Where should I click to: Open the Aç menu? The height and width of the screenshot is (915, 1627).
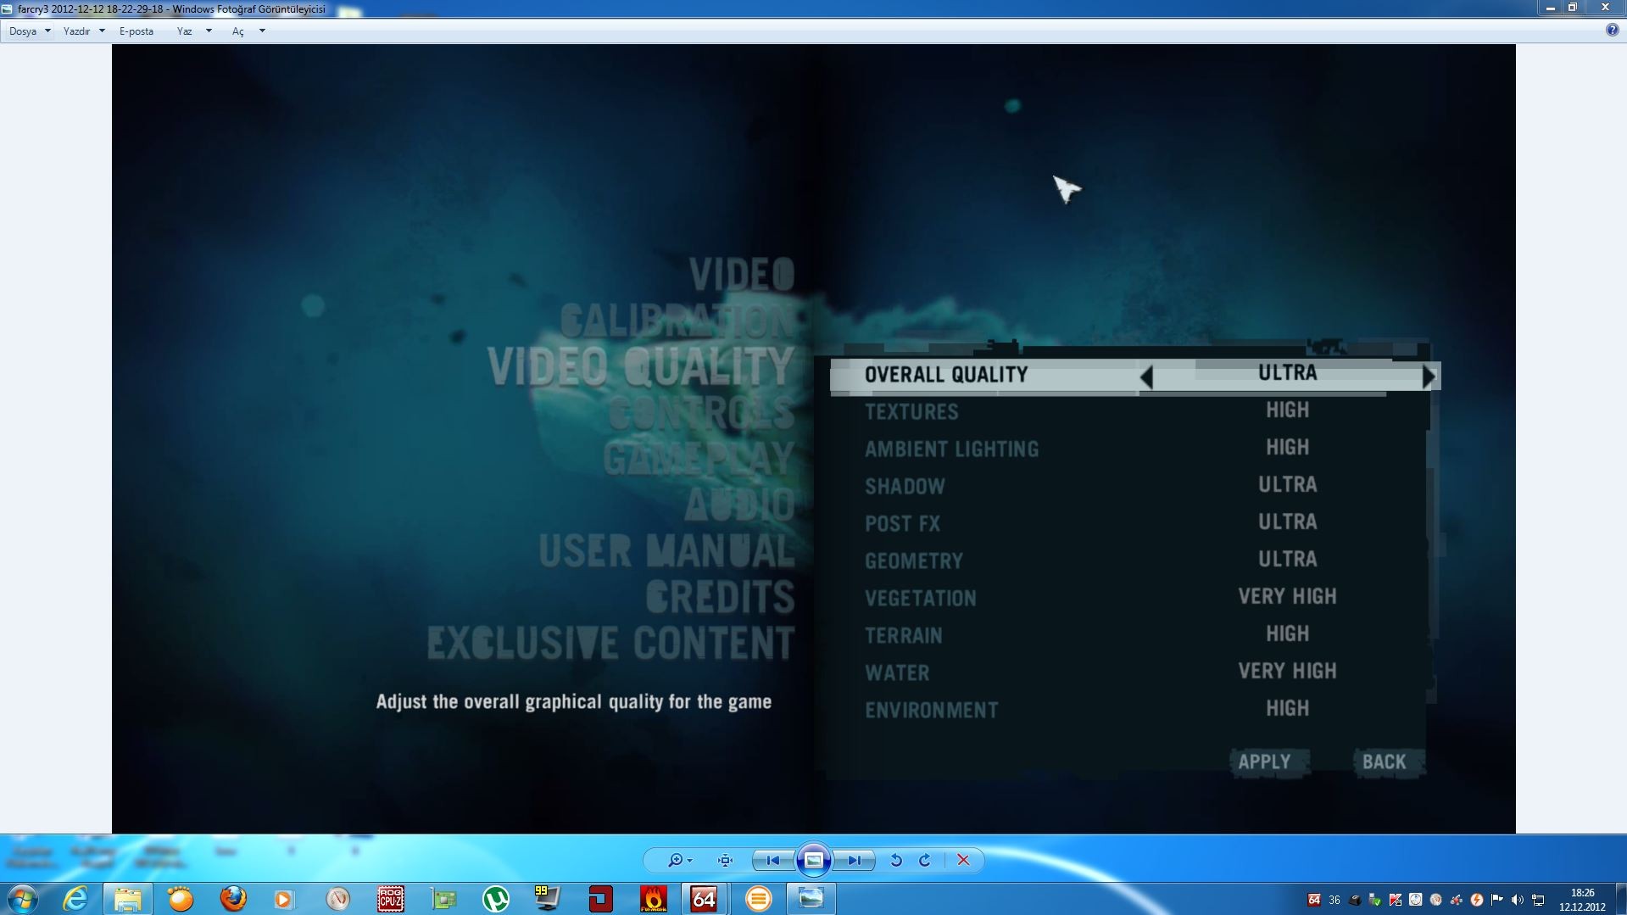pyautogui.click(x=247, y=31)
